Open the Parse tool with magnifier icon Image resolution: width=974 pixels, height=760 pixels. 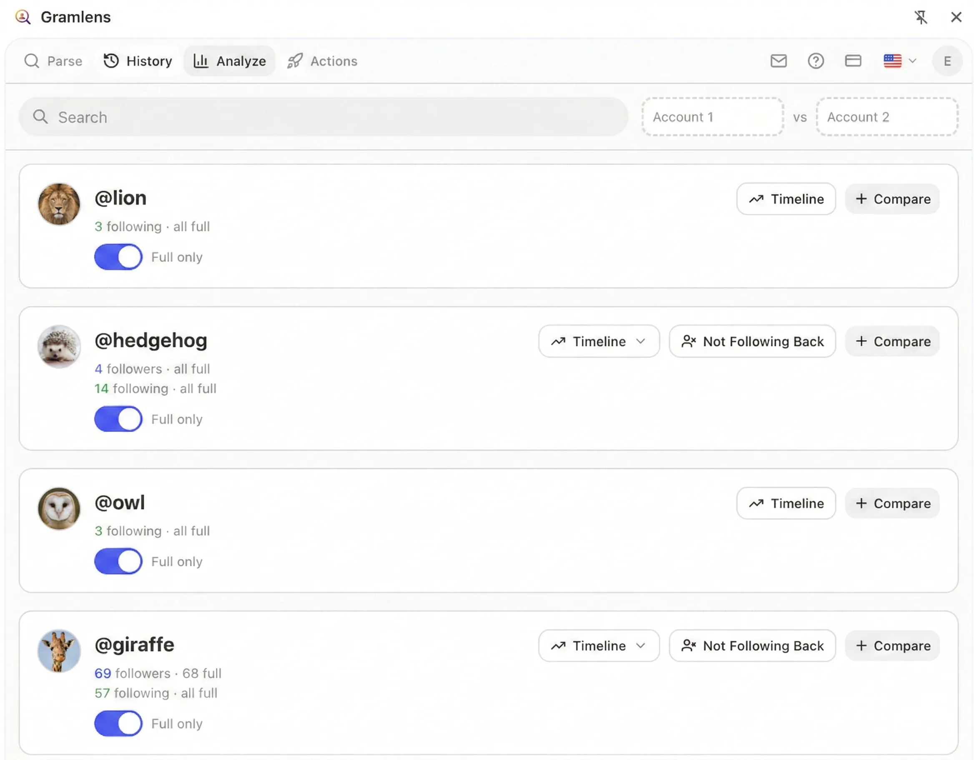[x=31, y=61]
